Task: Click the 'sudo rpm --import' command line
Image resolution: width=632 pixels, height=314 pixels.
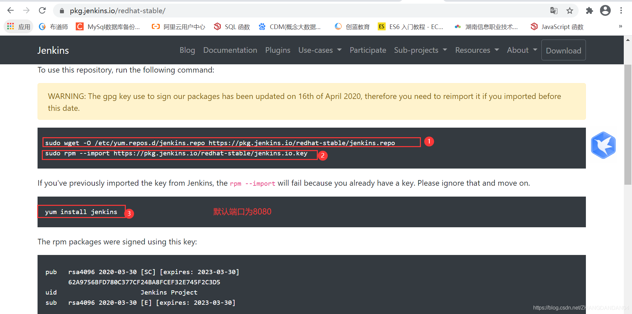Action: (x=176, y=153)
